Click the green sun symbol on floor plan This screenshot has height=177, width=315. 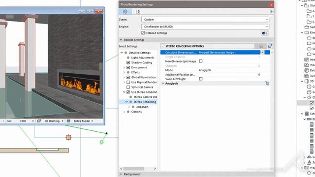coord(102,142)
